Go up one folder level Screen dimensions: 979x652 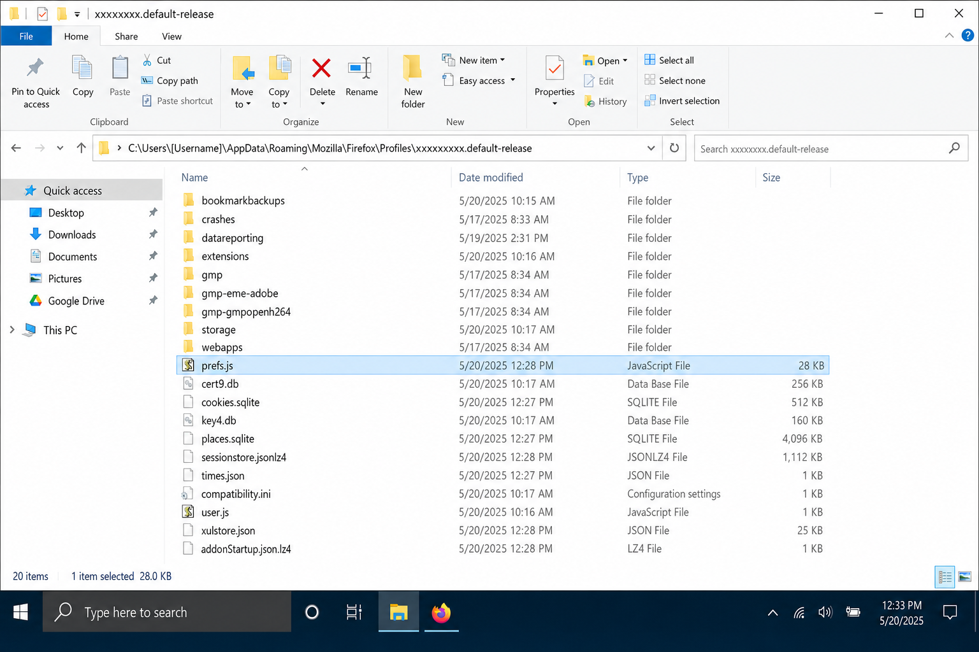[x=81, y=148]
